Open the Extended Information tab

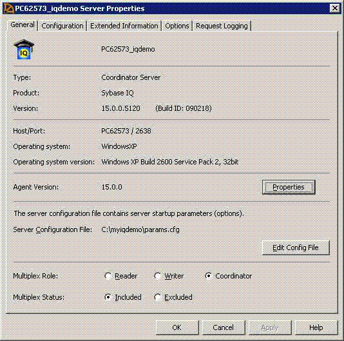click(x=124, y=26)
